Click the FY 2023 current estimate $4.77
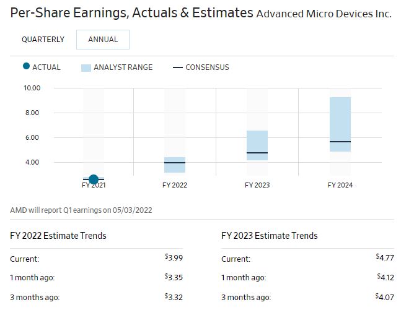This screenshot has width=401, height=310. tap(385, 257)
